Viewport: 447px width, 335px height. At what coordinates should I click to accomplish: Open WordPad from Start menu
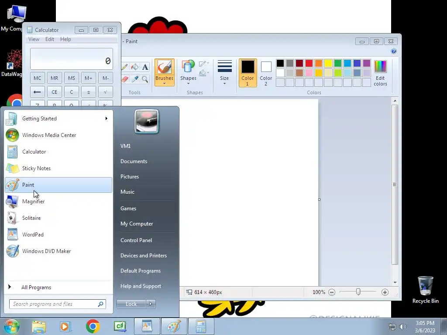(58, 234)
